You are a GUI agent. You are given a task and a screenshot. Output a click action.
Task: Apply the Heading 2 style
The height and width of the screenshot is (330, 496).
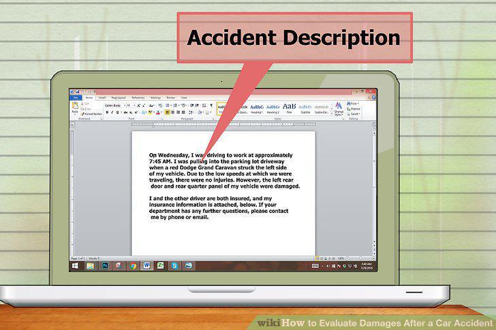click(x=273, y=109)
